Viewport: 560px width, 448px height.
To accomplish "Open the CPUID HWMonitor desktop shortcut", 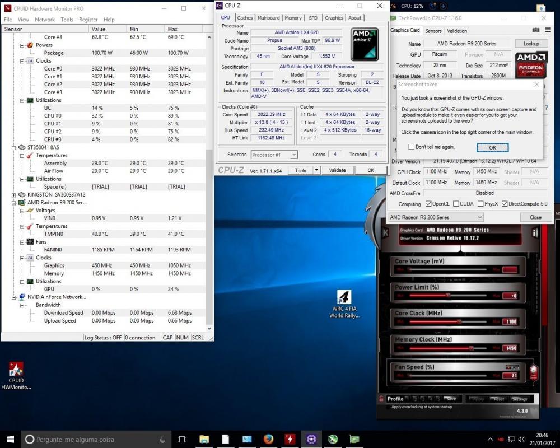I will 15,370.
